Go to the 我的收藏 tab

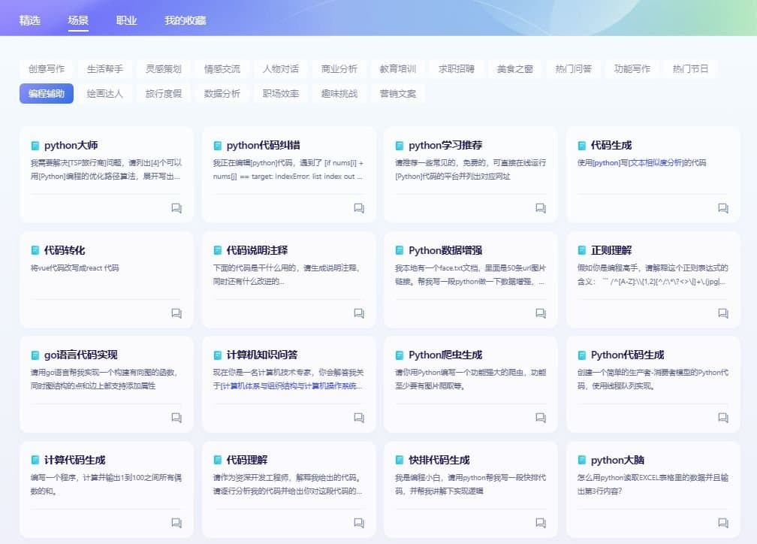tap(185, 20)
